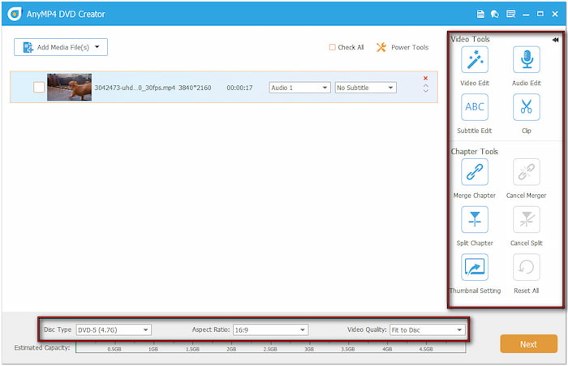Click the support chat icon in the title bar

[495, 14]
